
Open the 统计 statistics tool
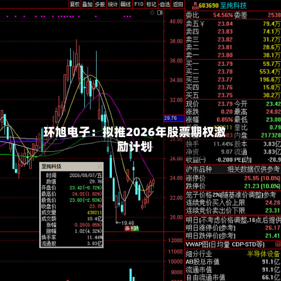(x=112, y=4)
